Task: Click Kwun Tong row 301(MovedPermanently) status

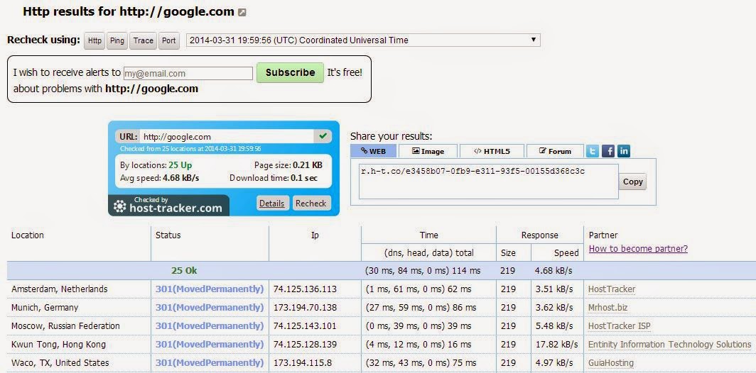Action: tap(210, 345)
